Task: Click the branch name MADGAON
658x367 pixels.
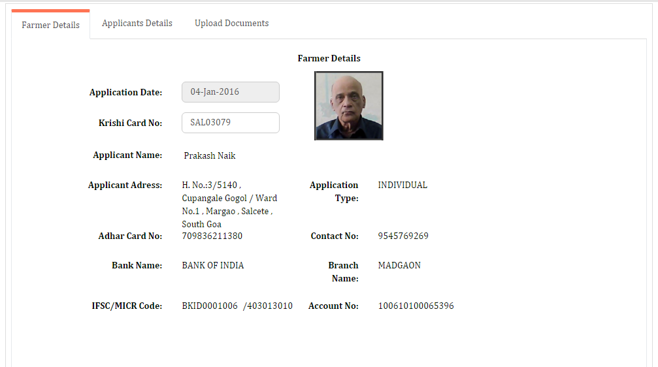Action: tap(399, 265)
